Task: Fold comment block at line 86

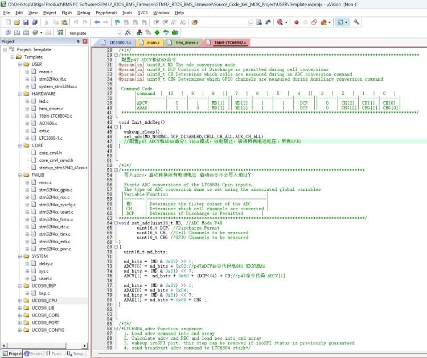Action: pos(116,328)
